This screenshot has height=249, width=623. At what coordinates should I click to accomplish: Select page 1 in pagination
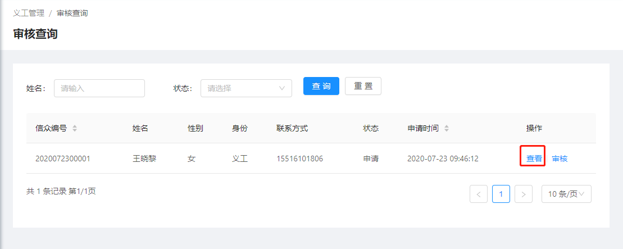[501, 194]
